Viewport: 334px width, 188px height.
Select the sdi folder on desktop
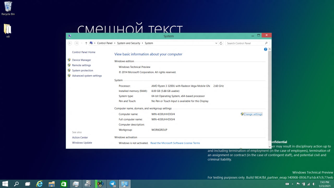point(8,31)
